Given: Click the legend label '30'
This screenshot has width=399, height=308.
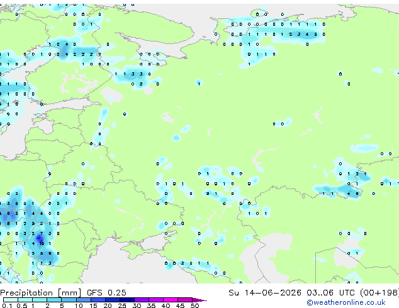Looking at the screenshot, I should pyautogui.click(x=137, y=305).
